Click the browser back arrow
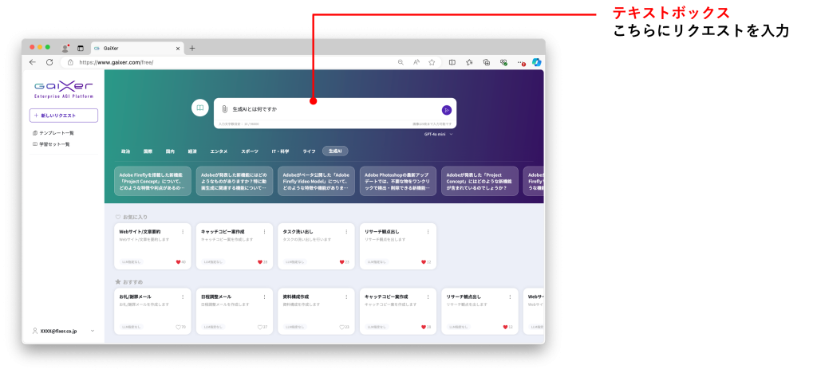The width and height of the screenshot is (817, 373). (33, 62)
